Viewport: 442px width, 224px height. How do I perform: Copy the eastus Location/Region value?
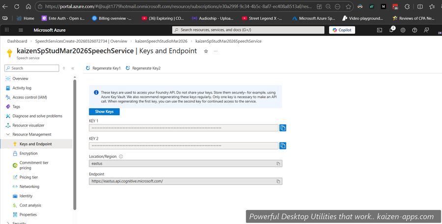click(278, 164)
